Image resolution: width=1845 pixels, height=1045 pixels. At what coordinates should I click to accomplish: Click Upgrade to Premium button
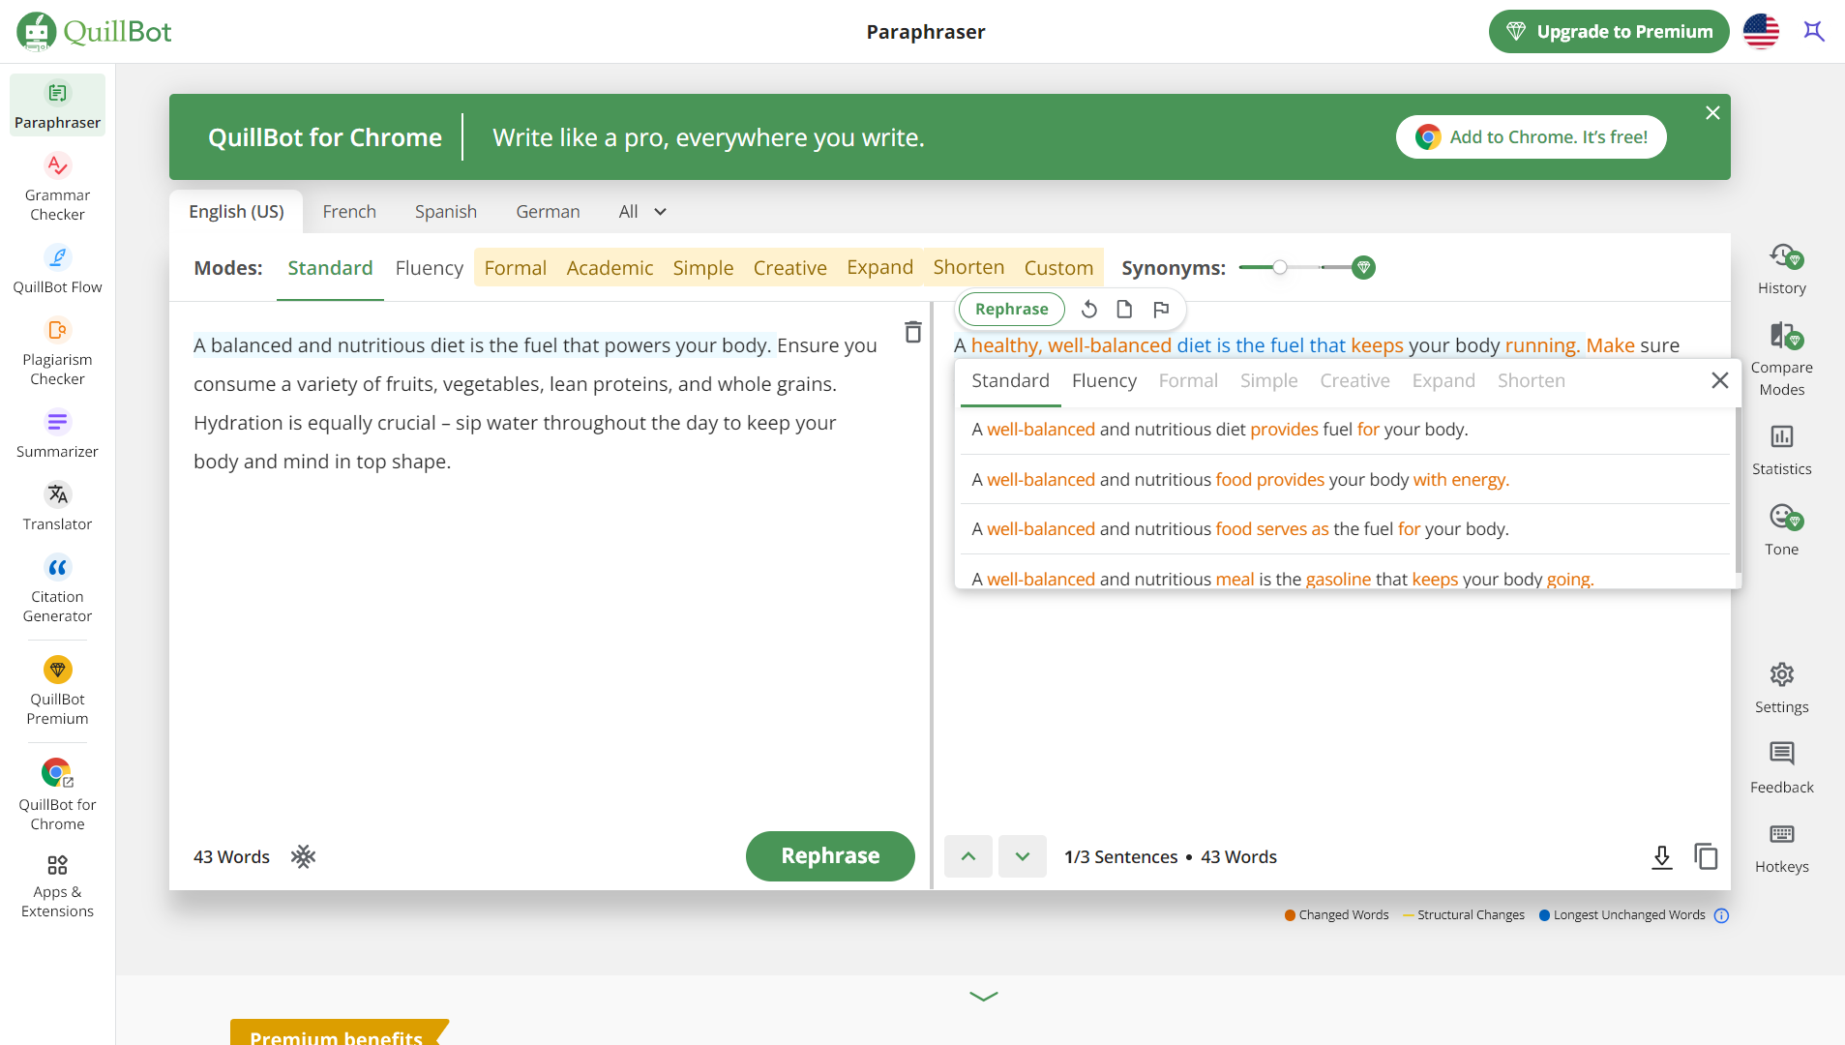[1608, 31]
